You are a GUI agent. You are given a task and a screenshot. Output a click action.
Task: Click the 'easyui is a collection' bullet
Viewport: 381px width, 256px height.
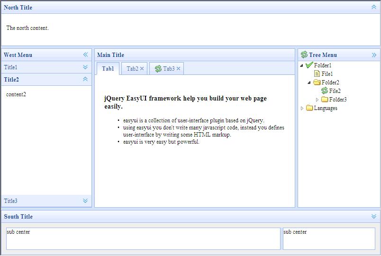[194, 120]
